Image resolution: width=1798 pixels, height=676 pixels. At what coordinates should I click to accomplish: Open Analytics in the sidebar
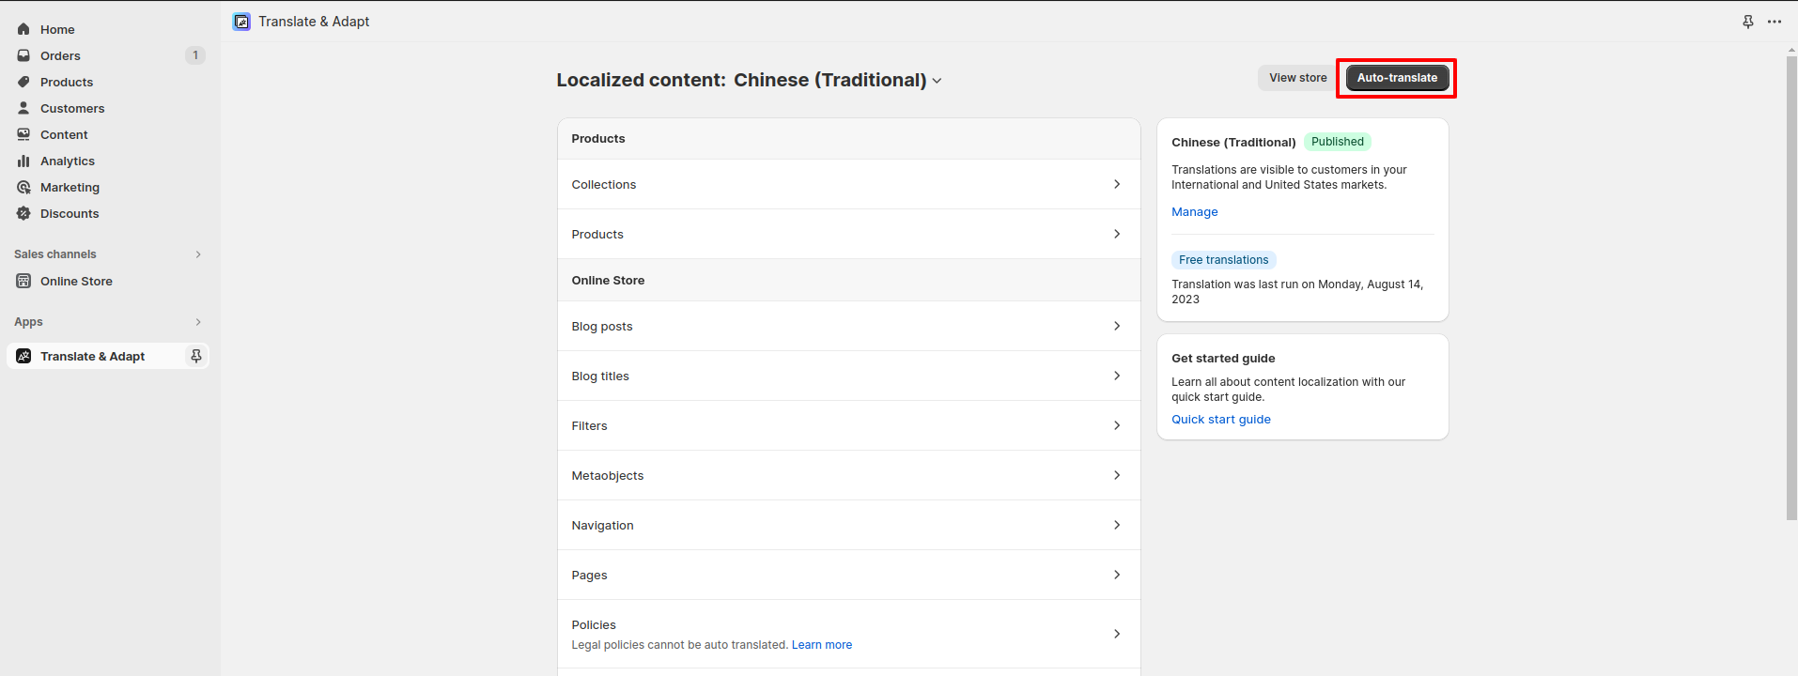68,161
